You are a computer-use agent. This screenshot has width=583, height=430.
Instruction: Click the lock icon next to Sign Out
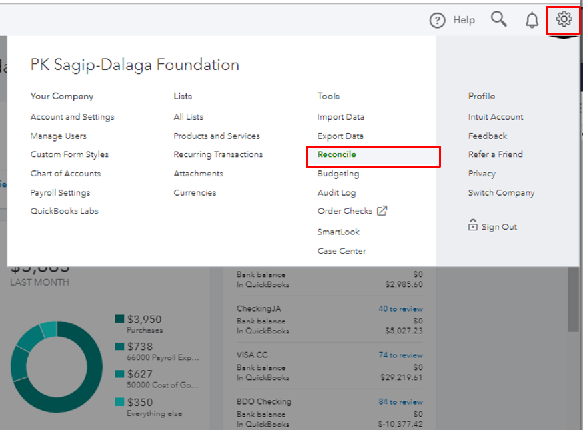(473, 226)
